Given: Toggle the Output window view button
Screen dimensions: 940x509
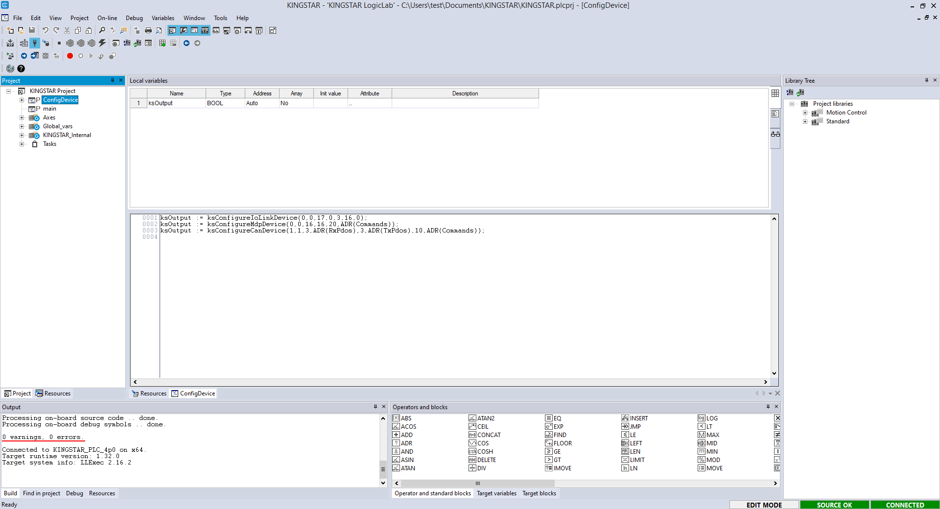Looking at the screenshot, I should 183,30.
